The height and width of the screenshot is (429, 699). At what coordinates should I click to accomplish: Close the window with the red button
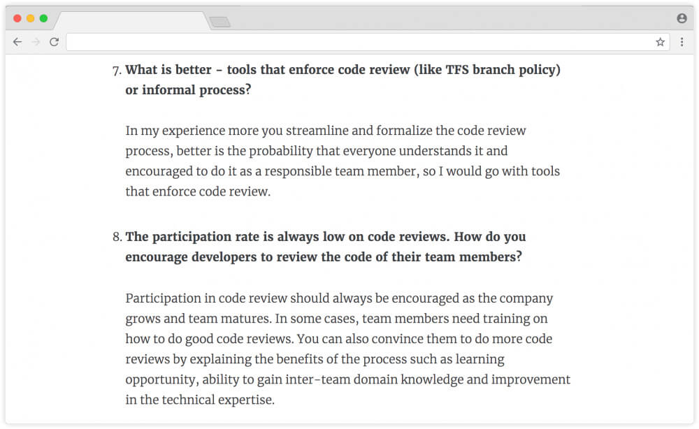point(17,18)
